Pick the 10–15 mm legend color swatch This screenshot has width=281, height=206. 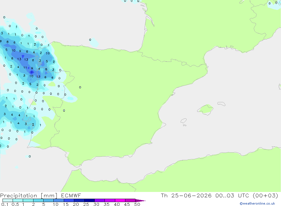[59, 200]
